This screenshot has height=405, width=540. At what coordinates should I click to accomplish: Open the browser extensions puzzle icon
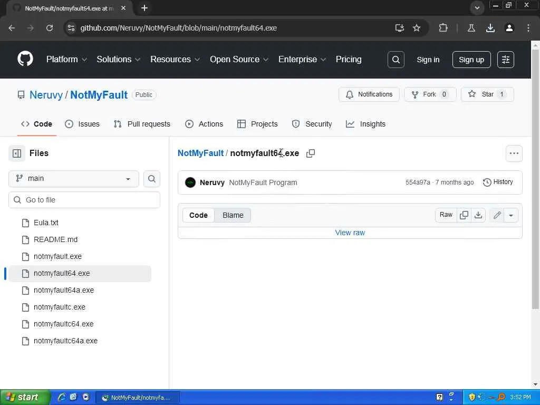pos(443,28)
